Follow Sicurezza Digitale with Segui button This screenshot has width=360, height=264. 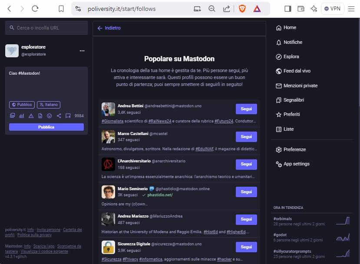click(246, 247)
